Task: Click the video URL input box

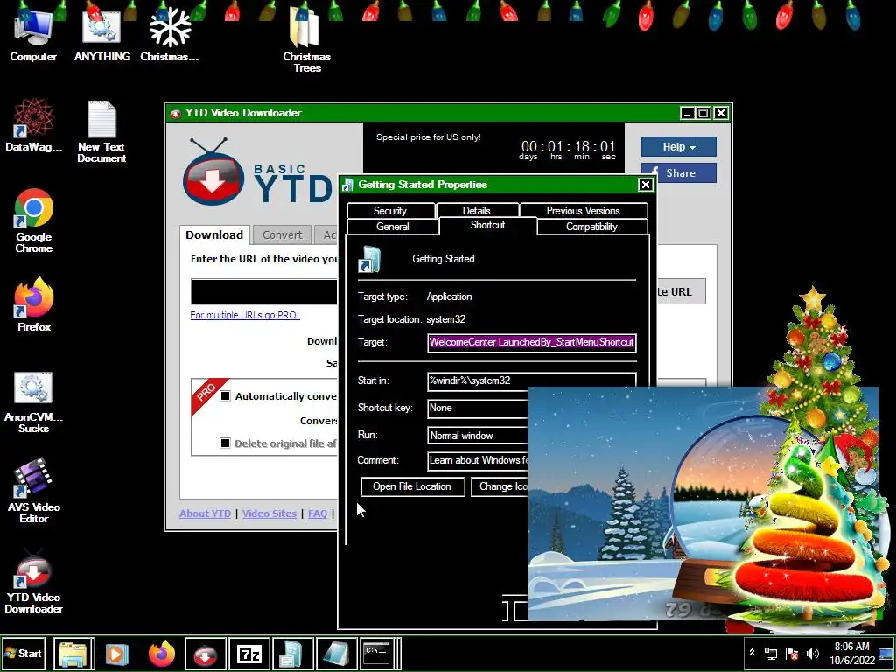Action: click(x=264, y=291)
